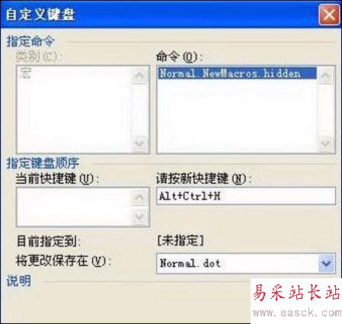Click scroll-down arrow of 类别 list

pos(139,143)
